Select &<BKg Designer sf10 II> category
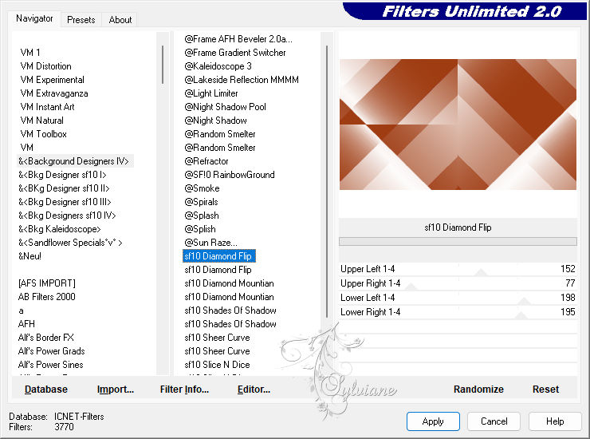The width and height of the screenshot is (590, 439). coord(64,188)
